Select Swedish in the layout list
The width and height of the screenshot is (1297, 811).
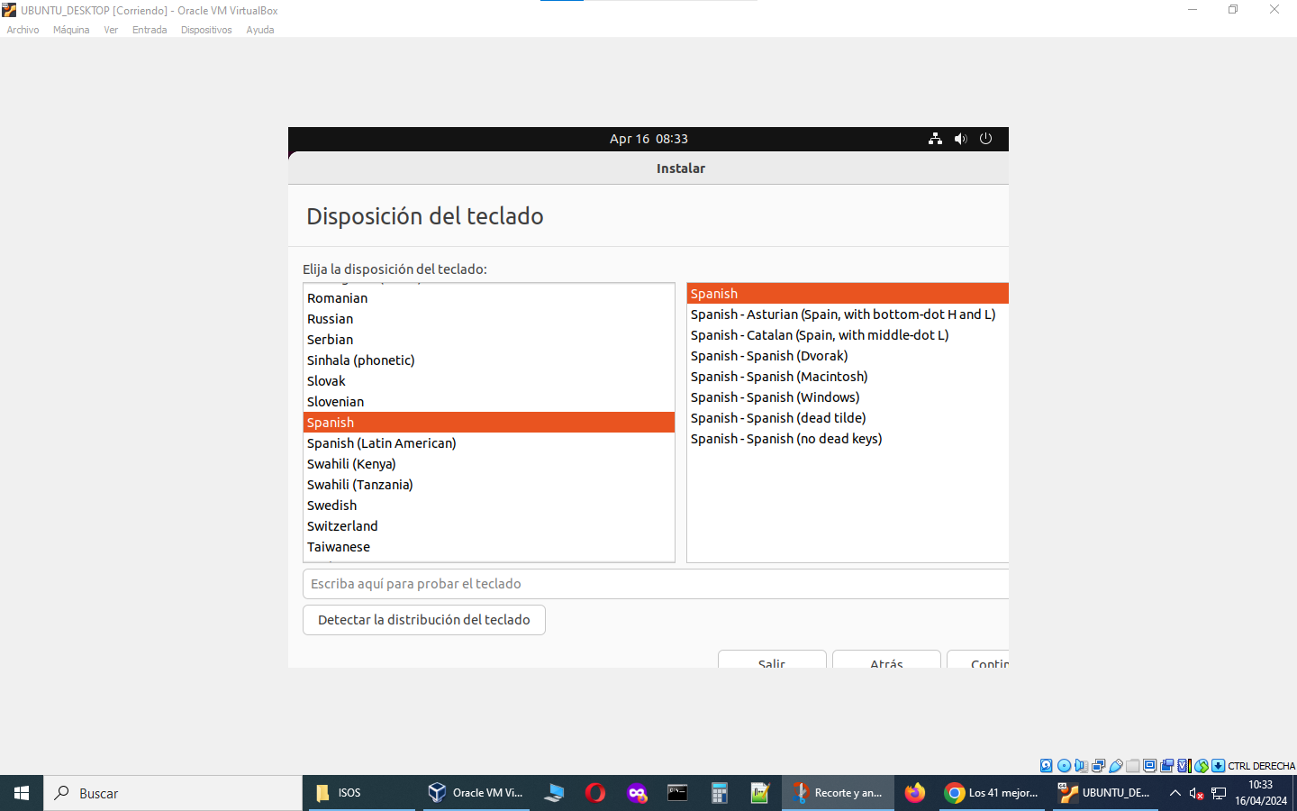tap(332, 506)
